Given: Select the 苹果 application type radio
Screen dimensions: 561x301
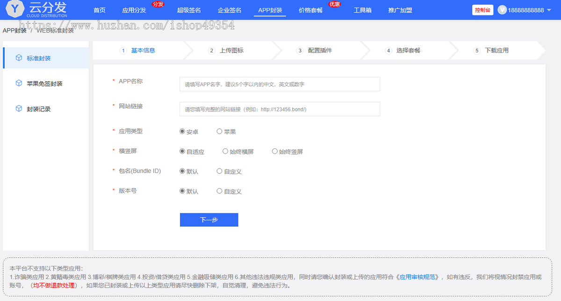Looking at the screenshot, I should (219, 132).
